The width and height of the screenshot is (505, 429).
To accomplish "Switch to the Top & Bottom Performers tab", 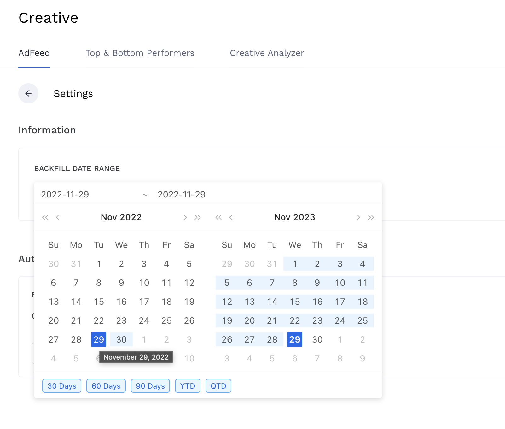I will (140, 53).
